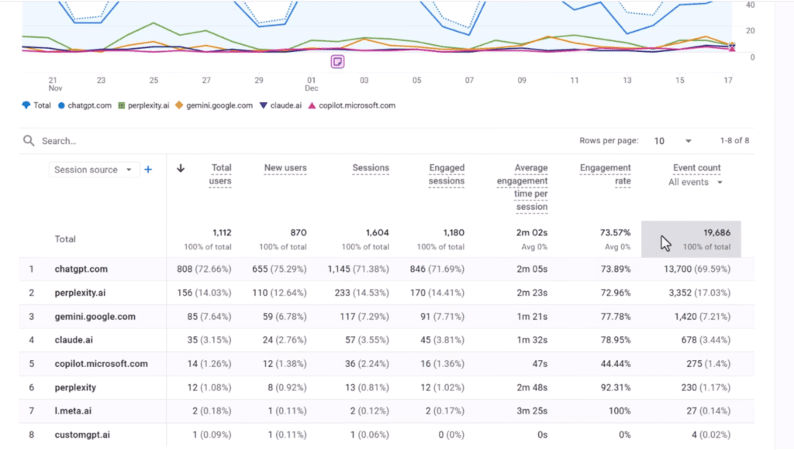Select the Sessions column header
The width and height of the screenshot is (794, 450).
(x=371, y=168)
